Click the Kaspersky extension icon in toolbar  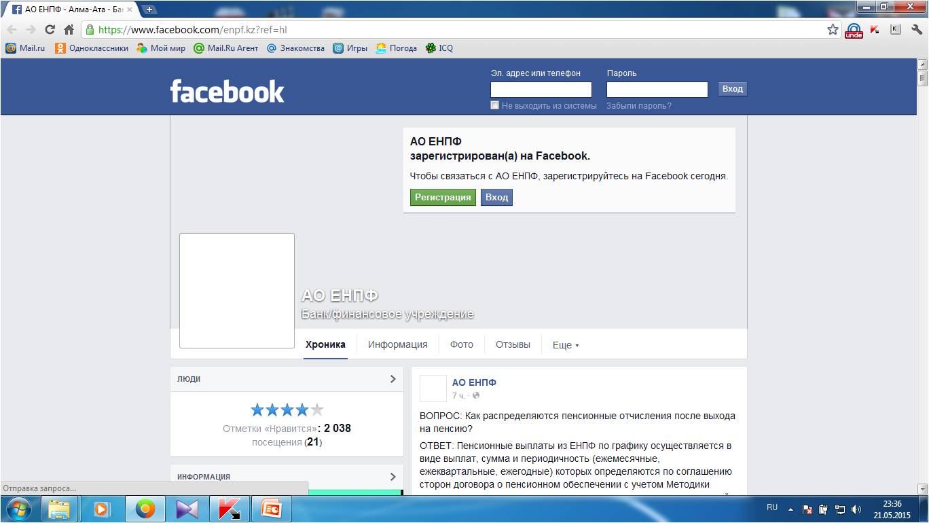875,30
